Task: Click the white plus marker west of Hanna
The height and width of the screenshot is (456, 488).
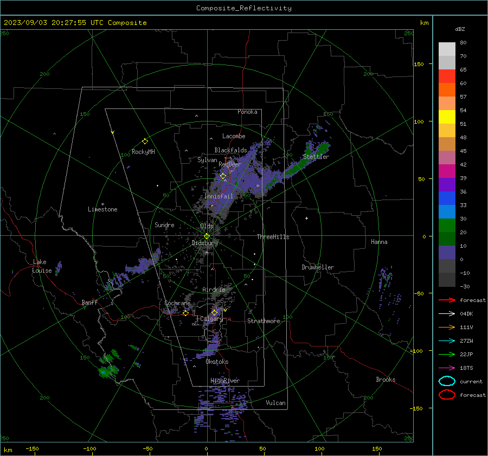Action: coord(306,218)
